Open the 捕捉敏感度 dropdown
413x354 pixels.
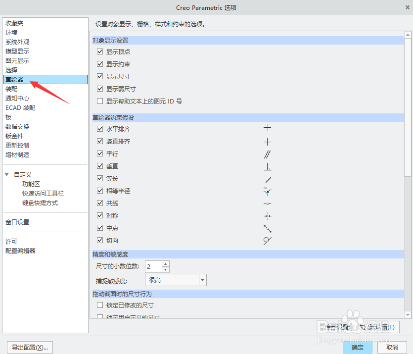coord(202,280)
